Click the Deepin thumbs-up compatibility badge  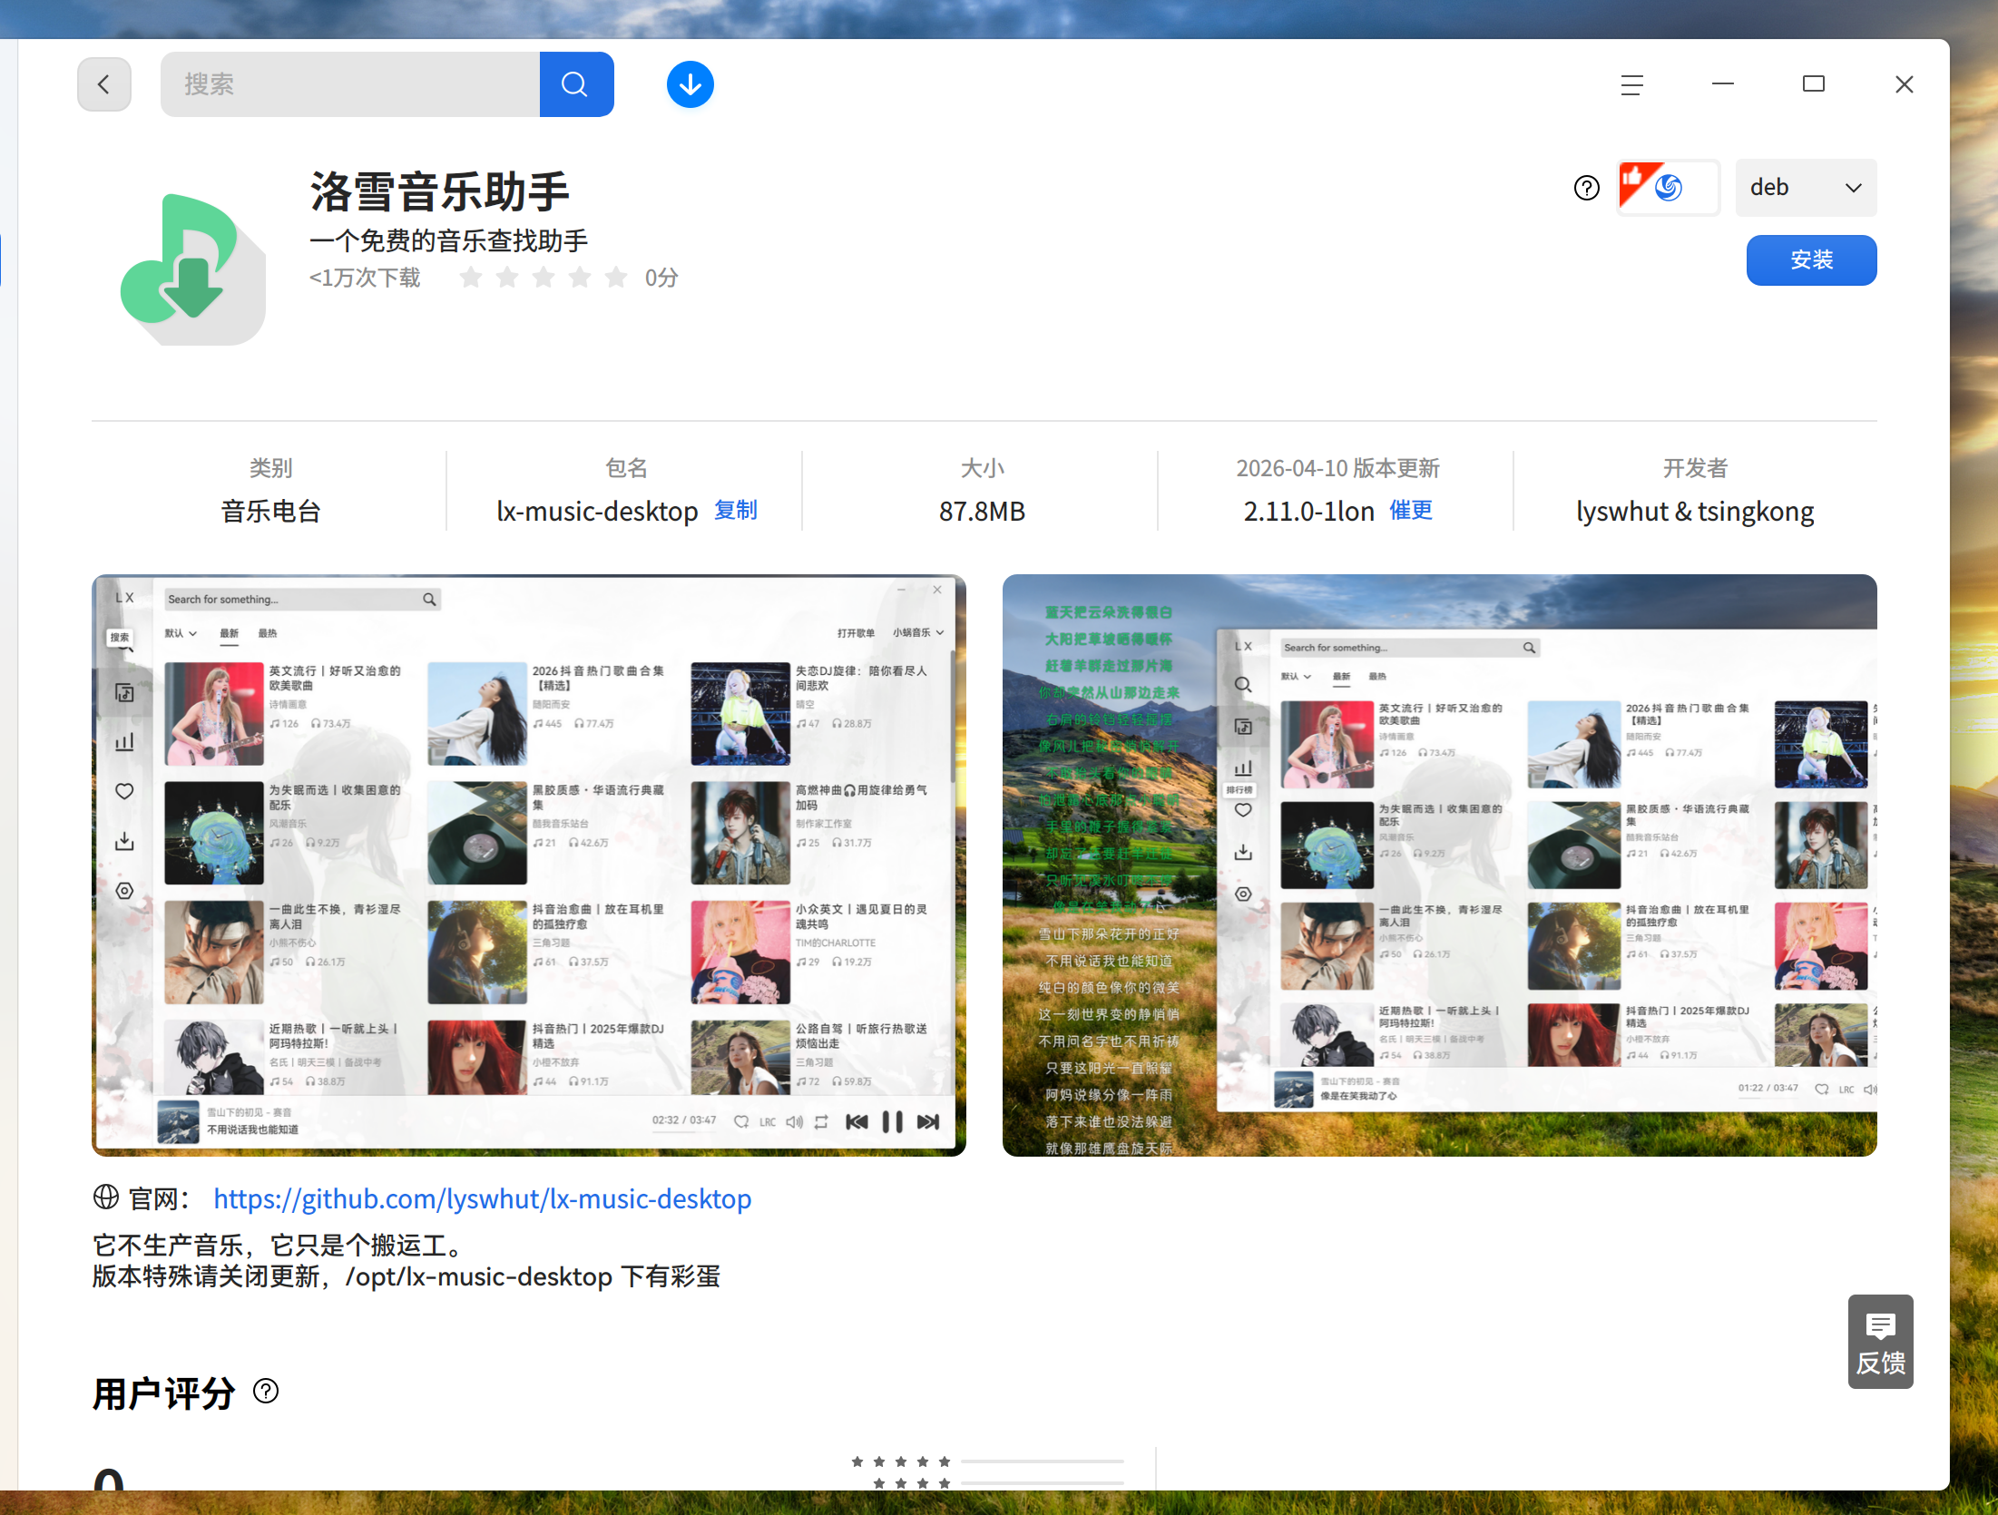[x=1668, y=187]
